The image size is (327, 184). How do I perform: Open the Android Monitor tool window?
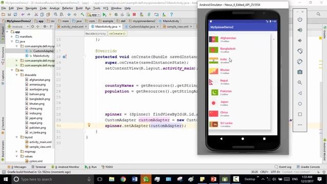click(x=65, y=167)
